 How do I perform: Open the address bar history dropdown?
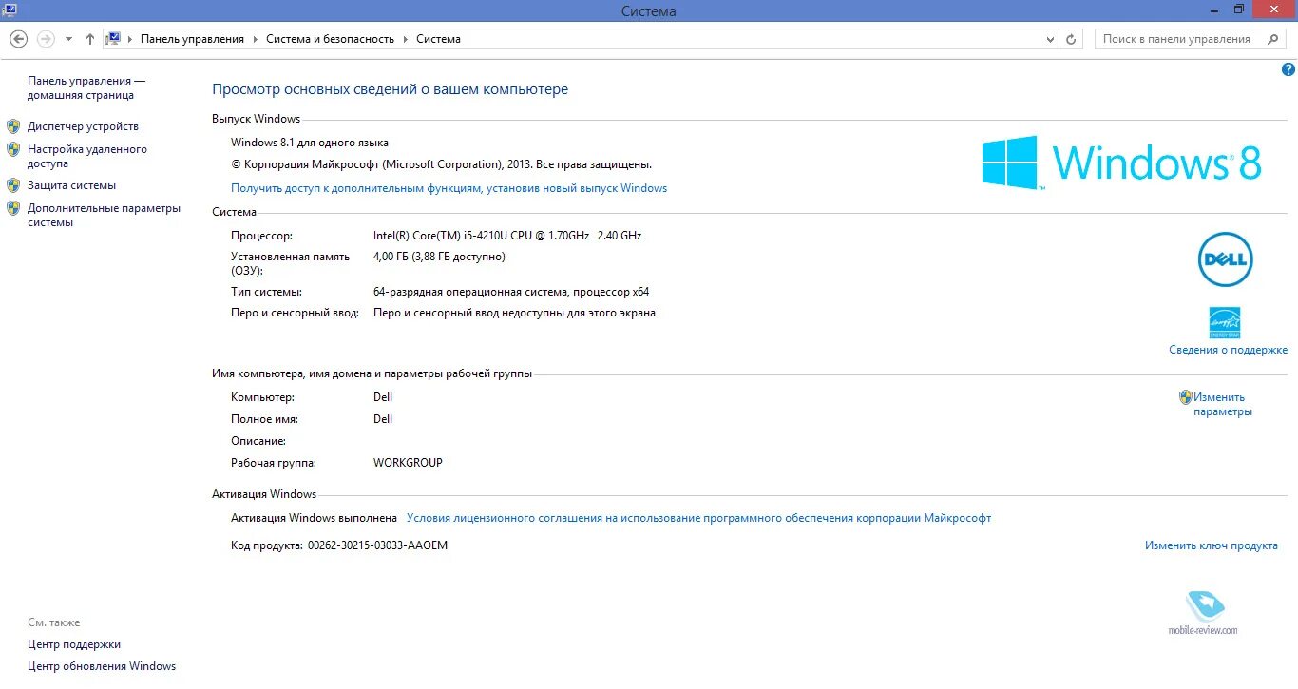1050,40
